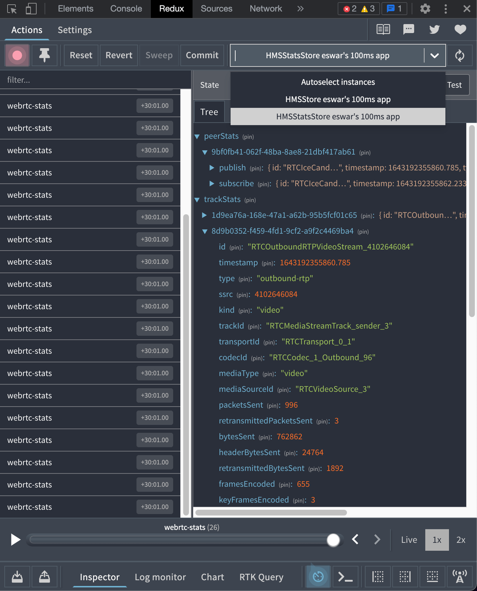477x591 pixels.
Task: Click the Twitter bird icon
Action: coord(434,29)
